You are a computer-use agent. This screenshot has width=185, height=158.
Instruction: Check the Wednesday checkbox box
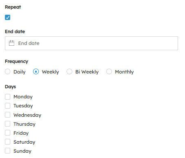click(x=7, y=115)
